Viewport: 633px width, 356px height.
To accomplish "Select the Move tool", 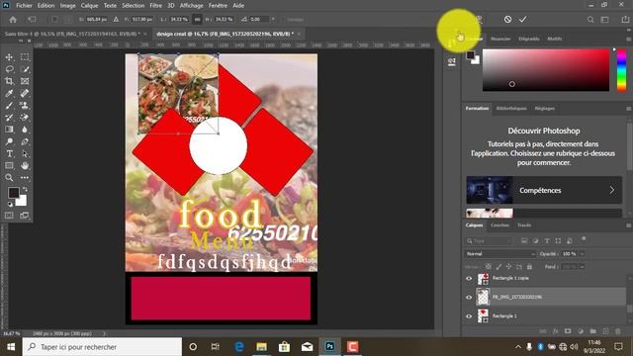I will coord(9,57).
